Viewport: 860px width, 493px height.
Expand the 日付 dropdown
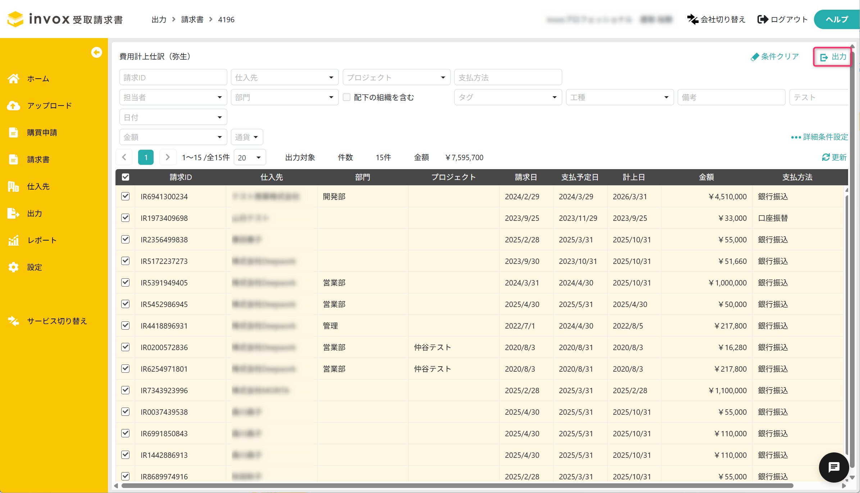(x=173, y=117)
